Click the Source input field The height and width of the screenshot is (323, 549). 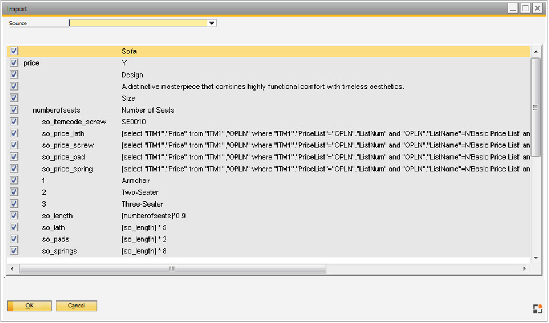[138, 24]
